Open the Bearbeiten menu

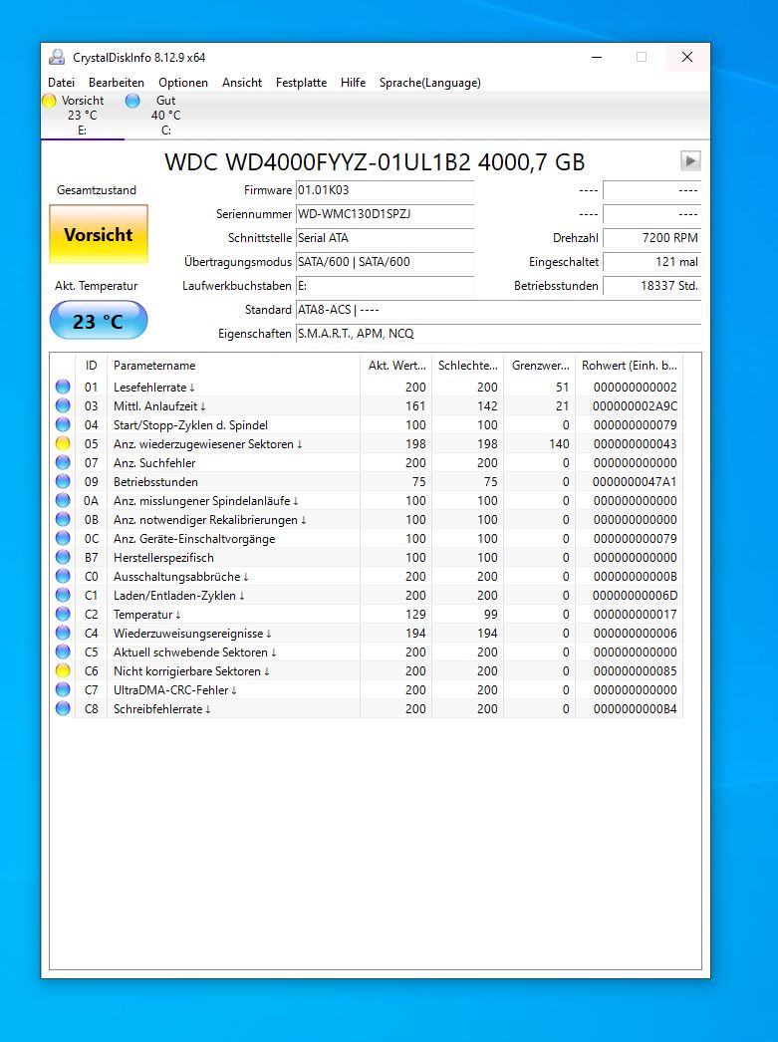(117, 83)
